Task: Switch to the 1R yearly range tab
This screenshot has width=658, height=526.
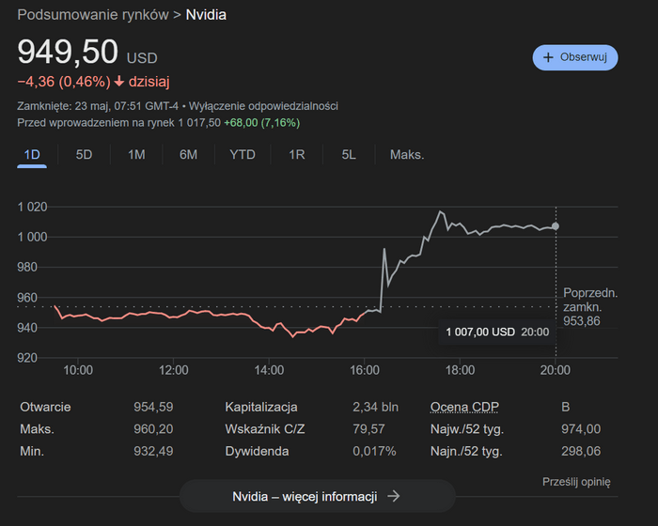Action: (297, 155)
